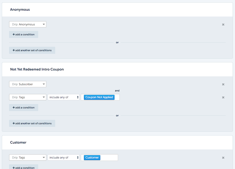Open the Drip Subscriber dropdown

click(x=28, y=84)
